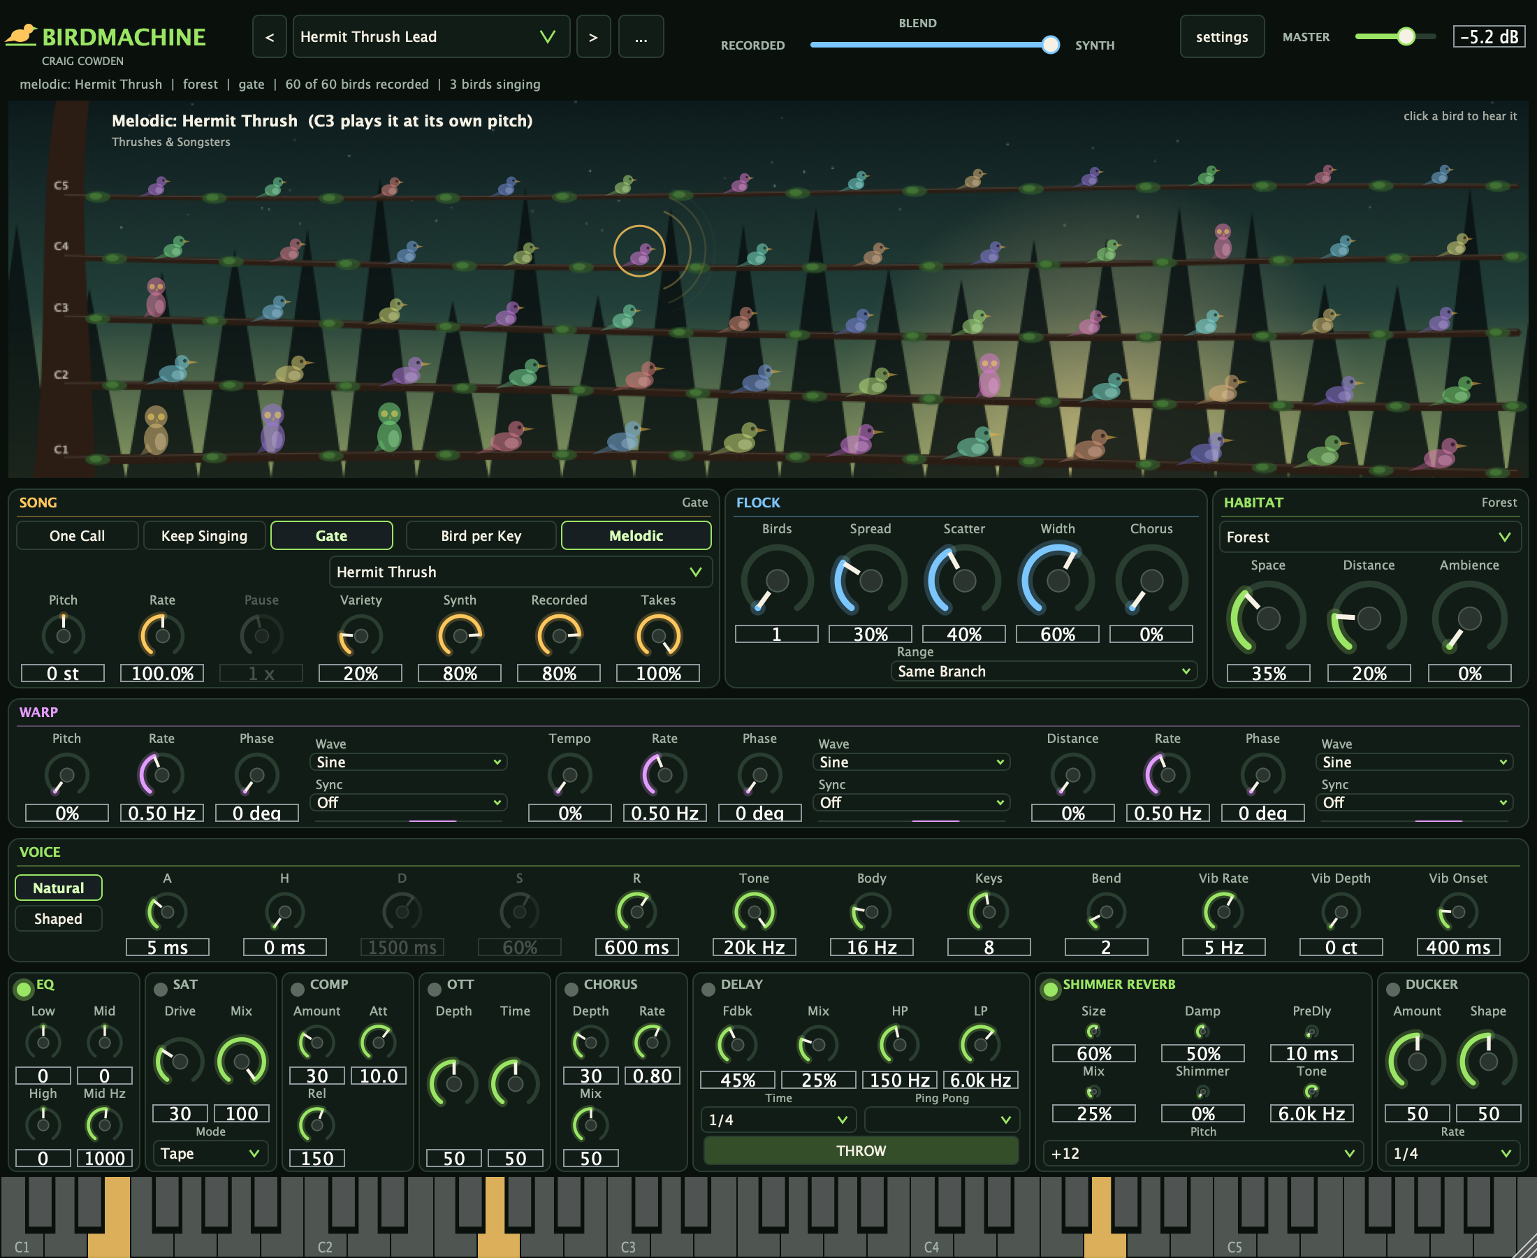Adjust the Flock Birds knob
The height and width of the screenshot is (1258, 1537).
pyautogui.click(x=777, y=581)
